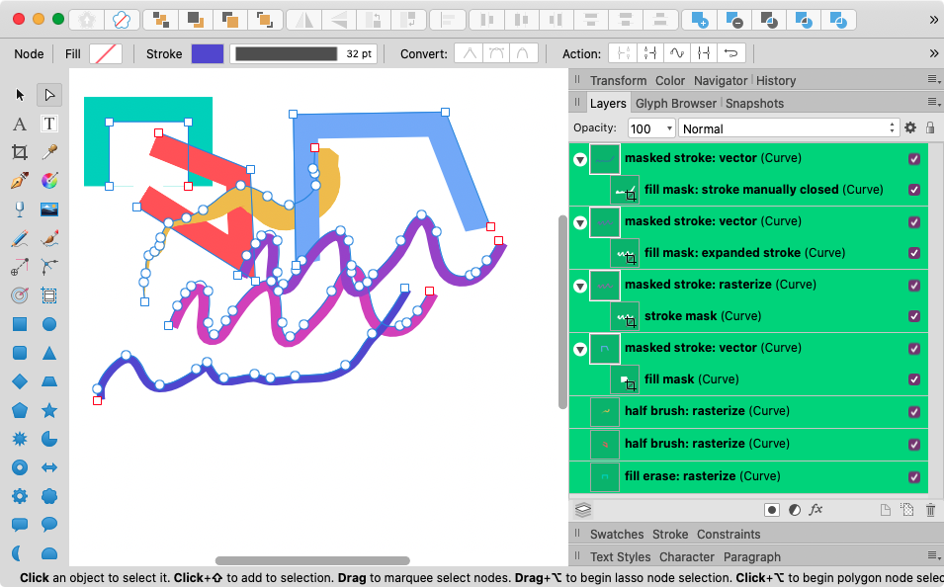The width and height of the screenshot is (944, 587).
Task: Open the Opacity value dropdown
Action: point(668,128)
